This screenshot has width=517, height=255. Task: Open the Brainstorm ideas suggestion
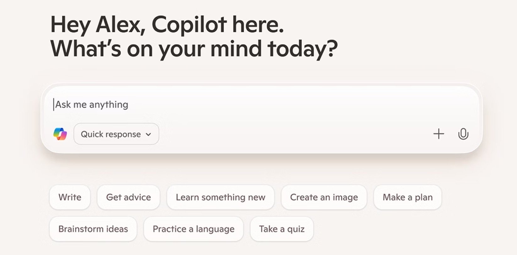click(x=93, y=229)
